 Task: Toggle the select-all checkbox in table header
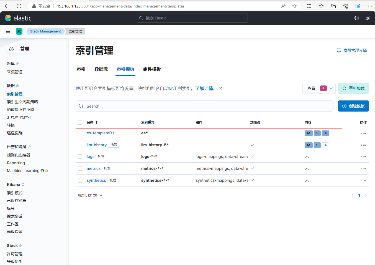[x=80, y=122]
